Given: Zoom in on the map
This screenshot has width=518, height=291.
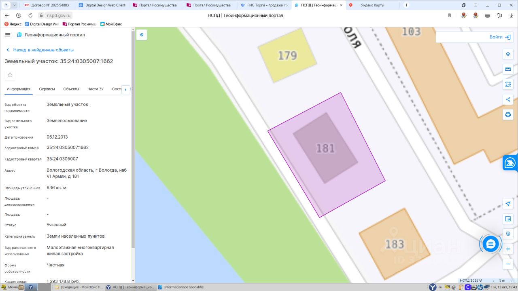Looking at the screenshot, I should pyautogui.click(x=508, y=249).
